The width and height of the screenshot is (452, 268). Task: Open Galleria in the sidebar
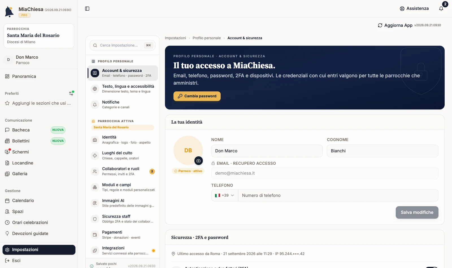[x=39, y=174]
